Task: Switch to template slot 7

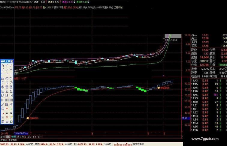Action: (x=41, y=137)
